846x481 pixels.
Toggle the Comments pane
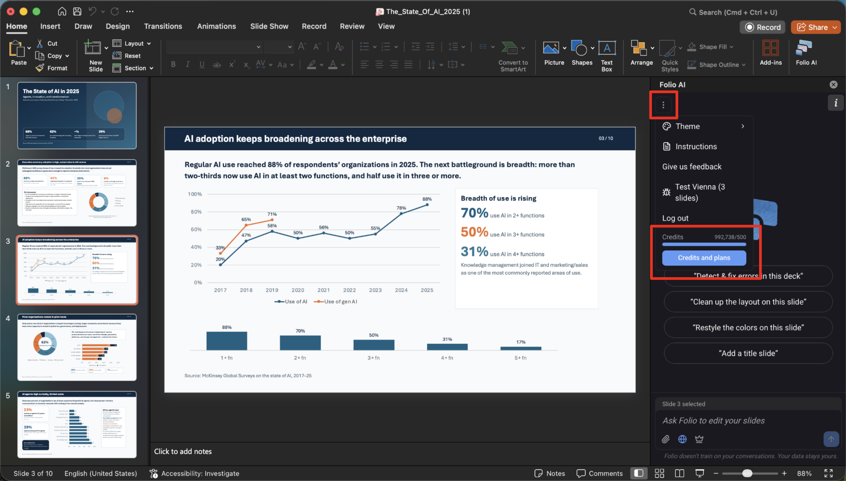tap(599, 473)
